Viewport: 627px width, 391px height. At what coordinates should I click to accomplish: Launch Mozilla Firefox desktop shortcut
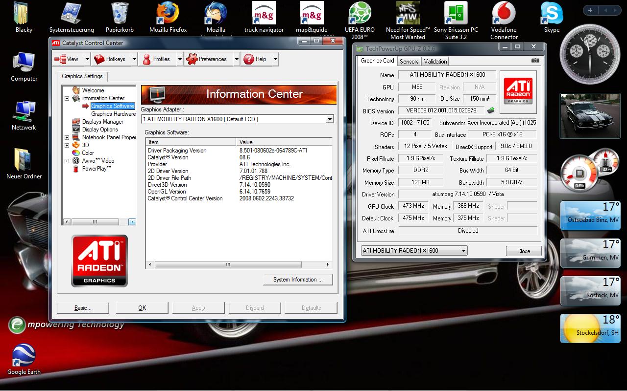[168, 18]
